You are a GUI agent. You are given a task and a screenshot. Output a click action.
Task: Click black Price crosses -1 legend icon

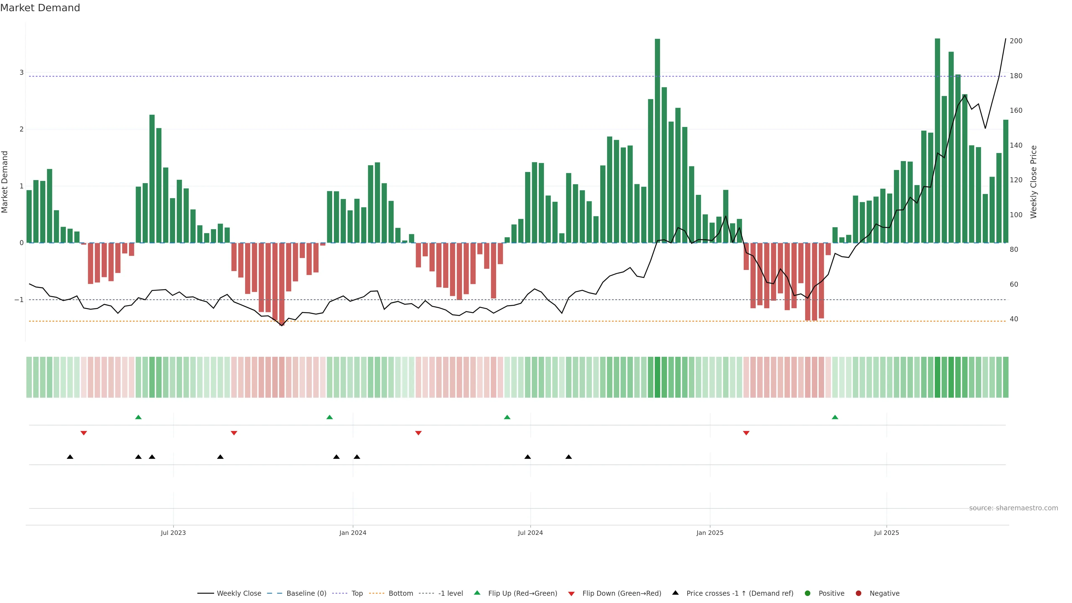coord(675,593)
